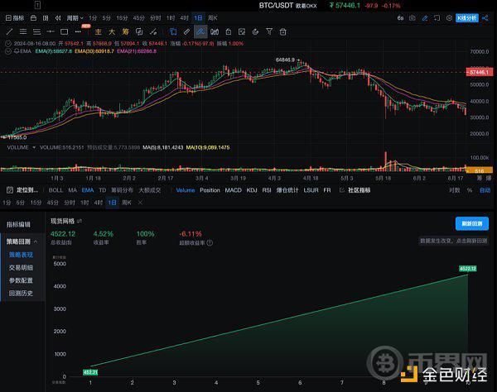This screenshot has width=497, height=392.
Task: Expand the 周期 period dropdown
Action: [x=75, y=18]
